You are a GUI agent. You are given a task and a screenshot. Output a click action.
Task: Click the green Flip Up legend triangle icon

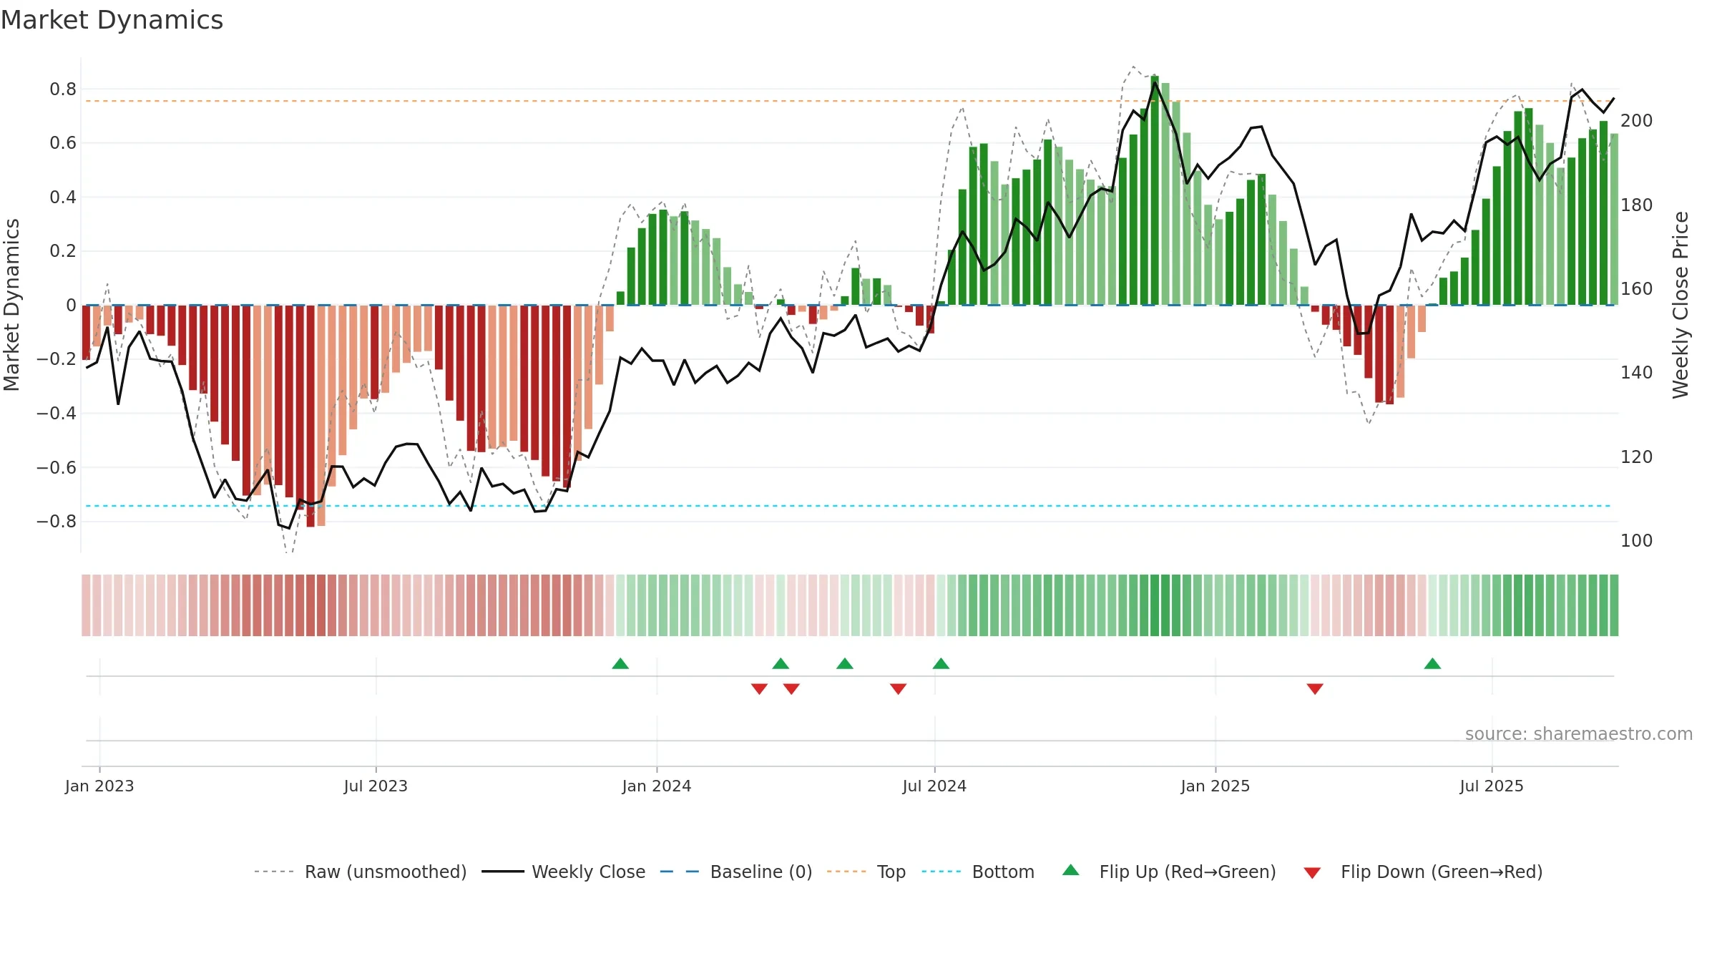pos(1071,870)
